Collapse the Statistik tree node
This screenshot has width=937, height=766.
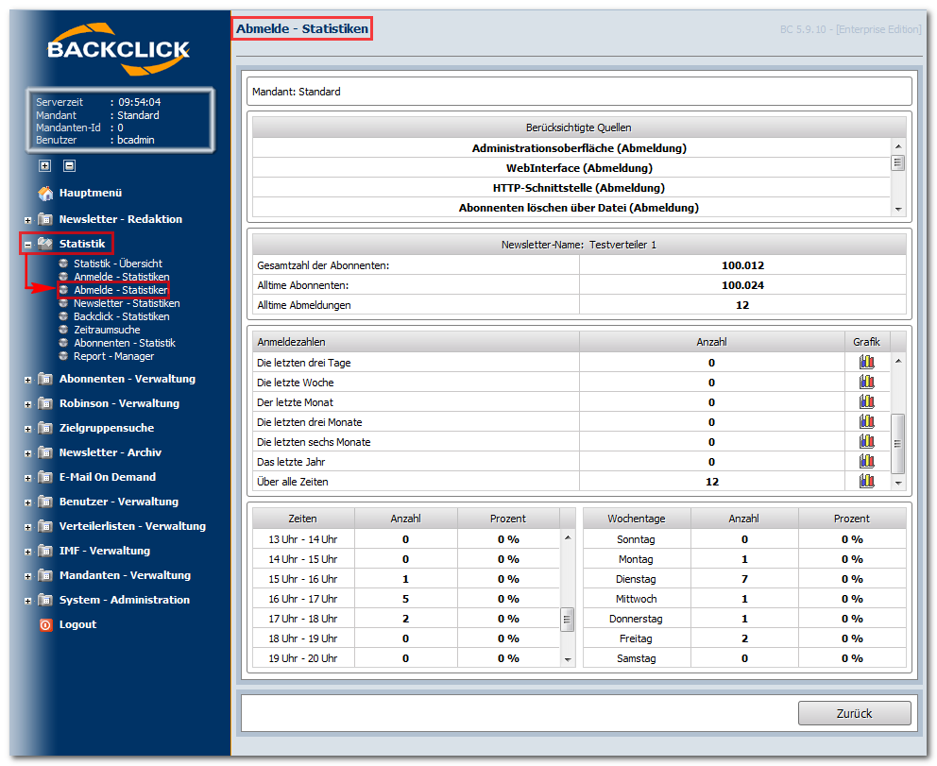point(27,245)
